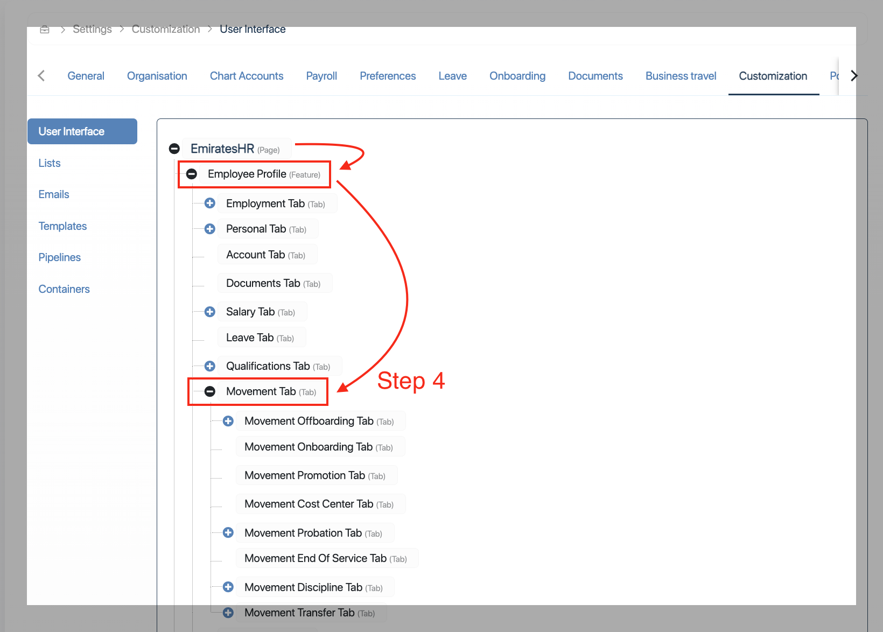Open the Business travel tab
Viewport: 883px width, 632px height.
tap(681, 76)
